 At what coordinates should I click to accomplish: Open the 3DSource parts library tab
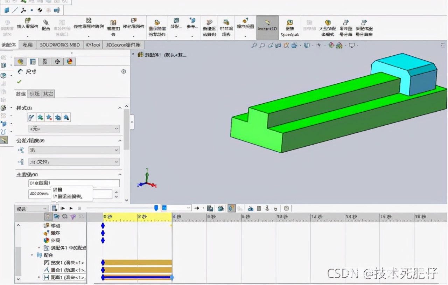click(x=123, y=45)
